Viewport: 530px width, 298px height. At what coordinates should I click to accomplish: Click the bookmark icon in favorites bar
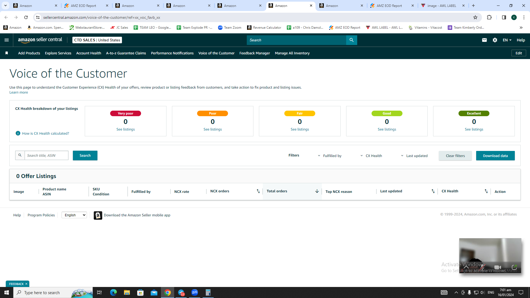[7, 53]
